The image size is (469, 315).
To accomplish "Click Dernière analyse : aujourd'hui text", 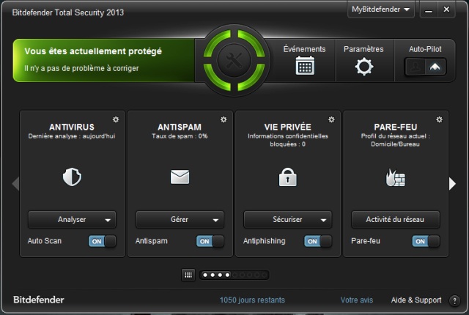I will coord(72,136).
